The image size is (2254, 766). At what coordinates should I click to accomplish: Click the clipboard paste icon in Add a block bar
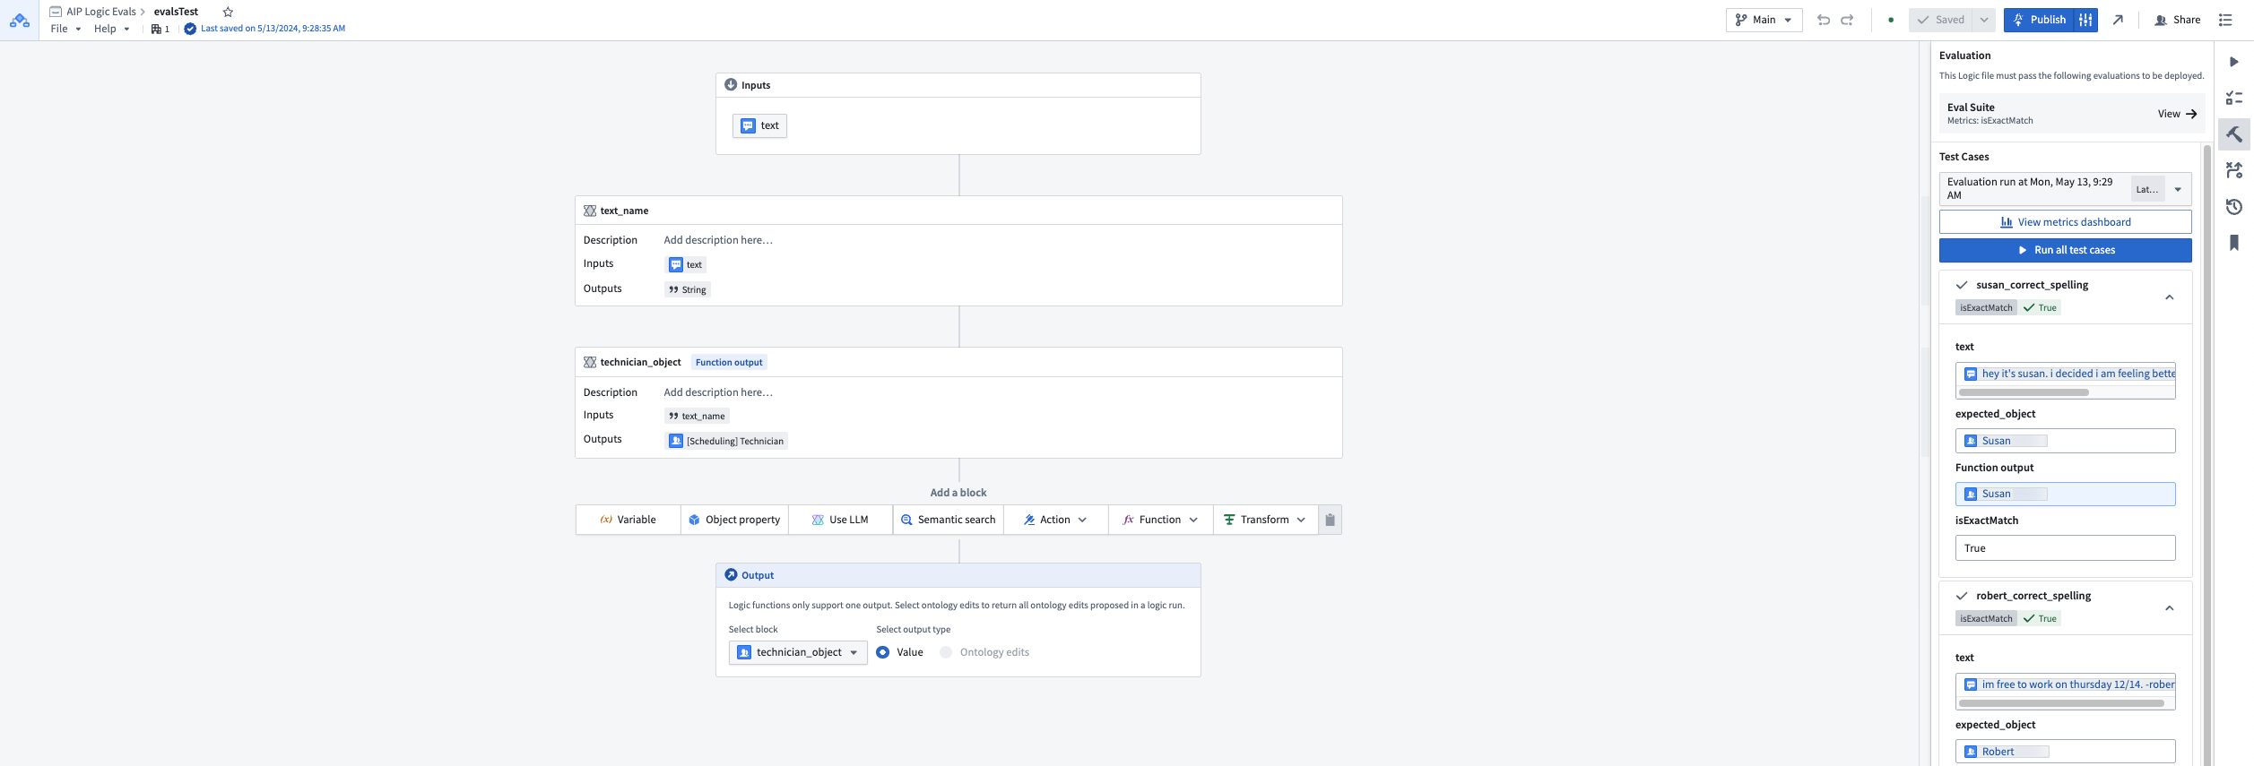(1330, 520)
